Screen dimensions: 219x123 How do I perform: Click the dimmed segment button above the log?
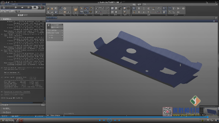[26, 15]
